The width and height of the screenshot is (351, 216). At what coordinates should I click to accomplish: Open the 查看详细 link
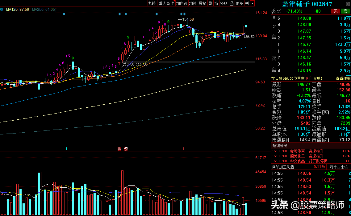coord(343,78)
